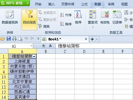
Task: Click the cell 西昌汇通
Action: pyautogui.click(x=22, y=92)
